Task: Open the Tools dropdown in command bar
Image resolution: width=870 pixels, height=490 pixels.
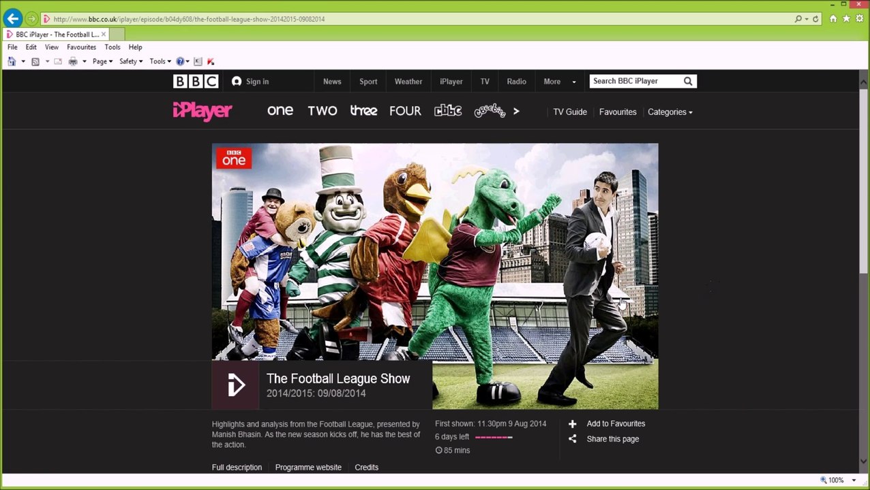Action: coord(160,61)
